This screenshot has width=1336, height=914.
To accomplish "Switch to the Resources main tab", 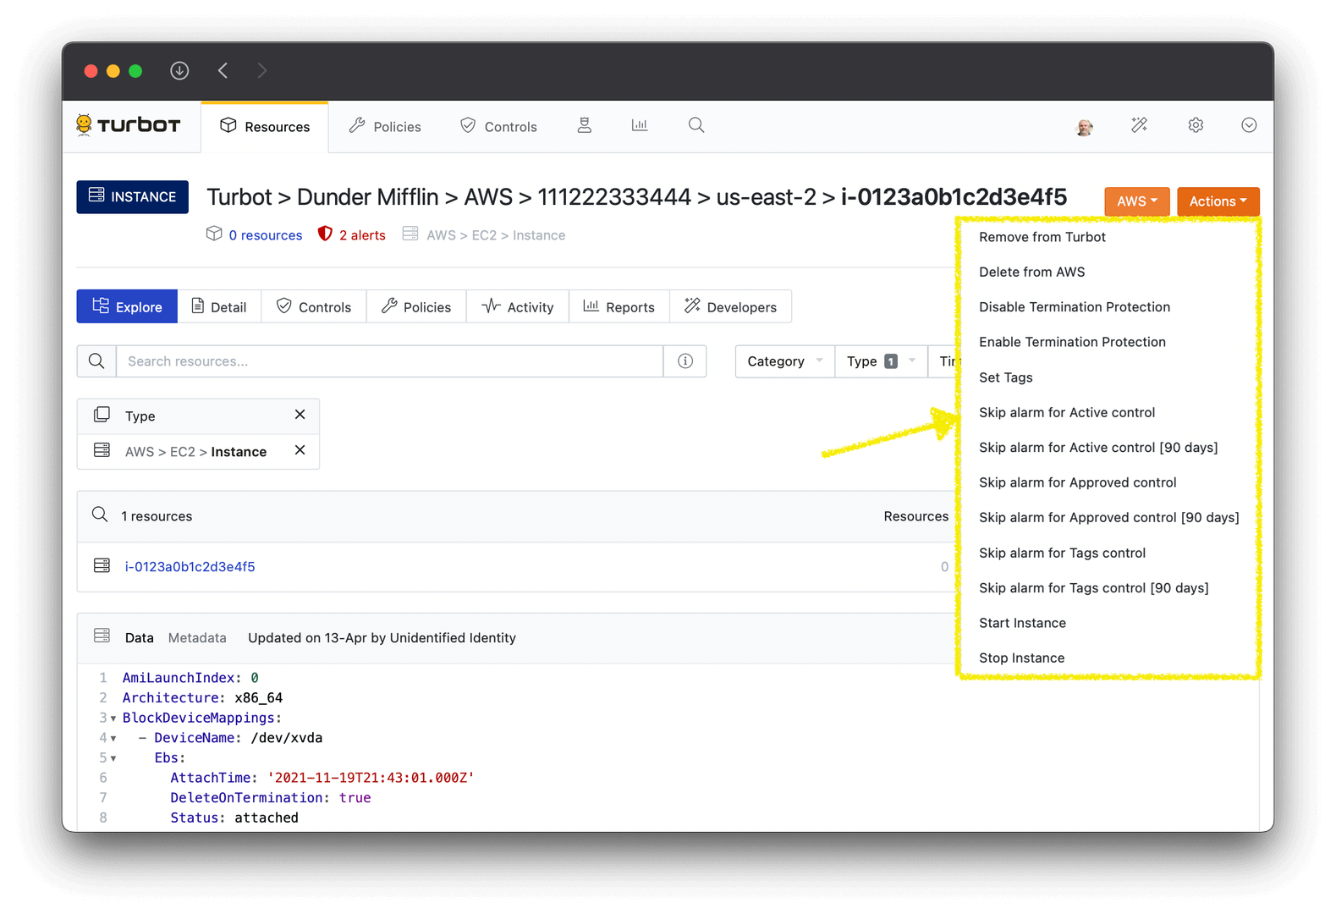I will 265,127.
